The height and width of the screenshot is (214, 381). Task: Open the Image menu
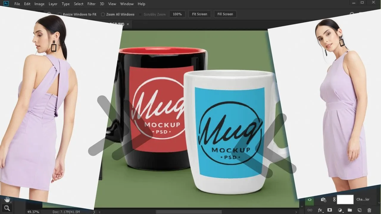[x=39, y=4]
